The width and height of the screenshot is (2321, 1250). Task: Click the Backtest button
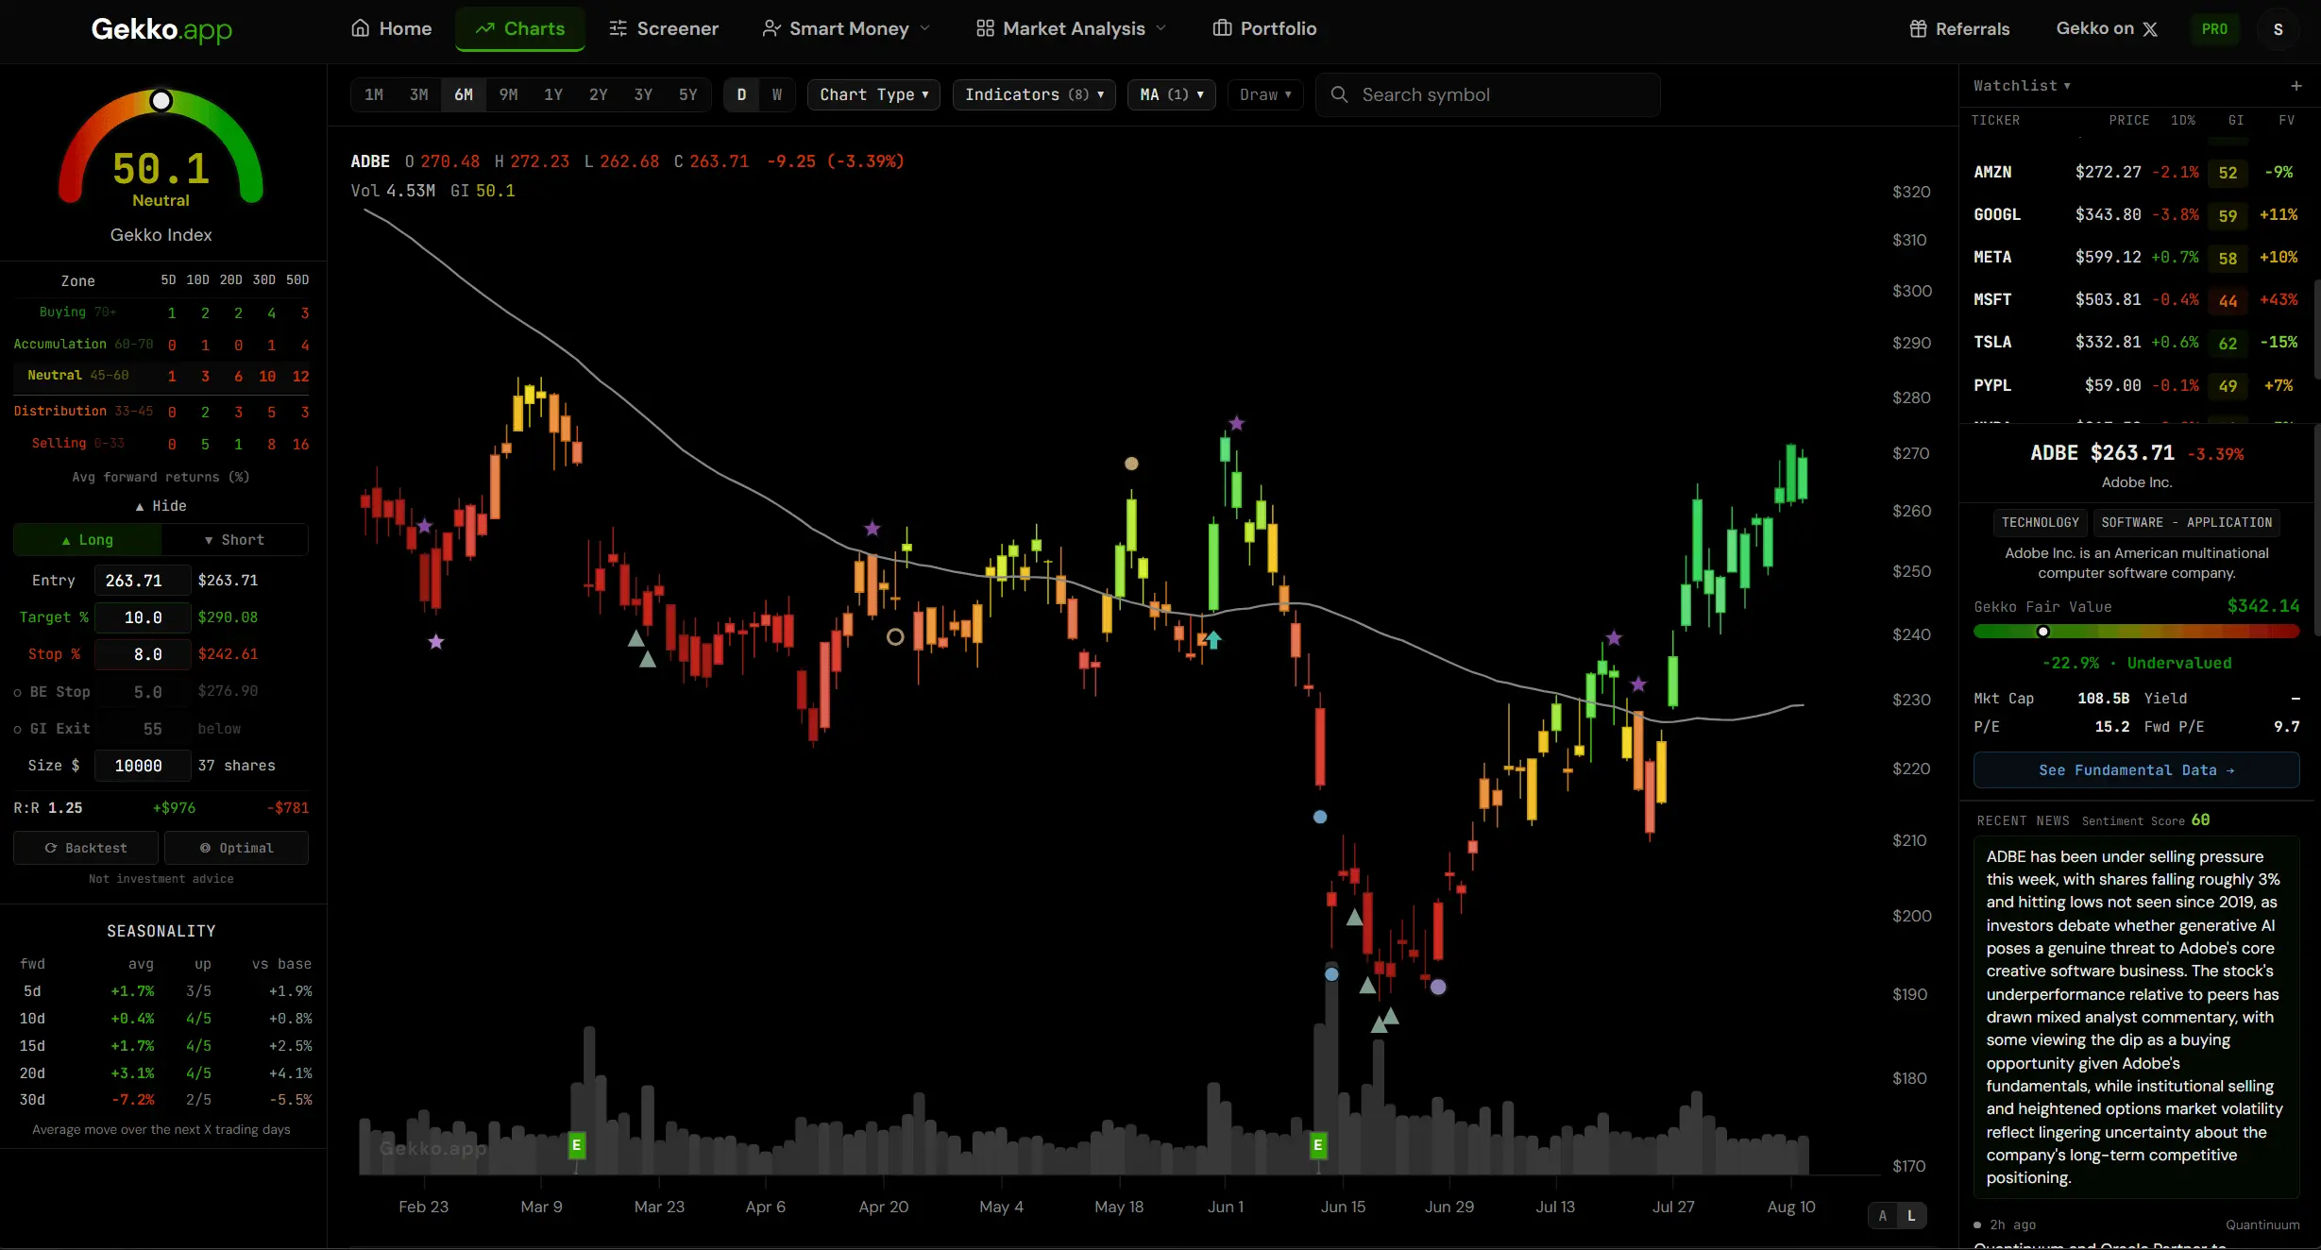86,848
